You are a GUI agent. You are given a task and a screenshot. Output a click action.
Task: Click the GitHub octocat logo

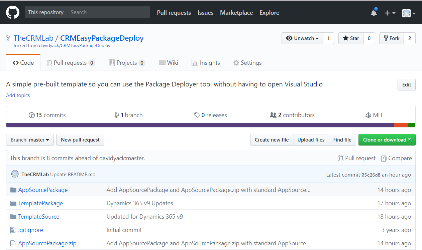(x=12, y=12)
